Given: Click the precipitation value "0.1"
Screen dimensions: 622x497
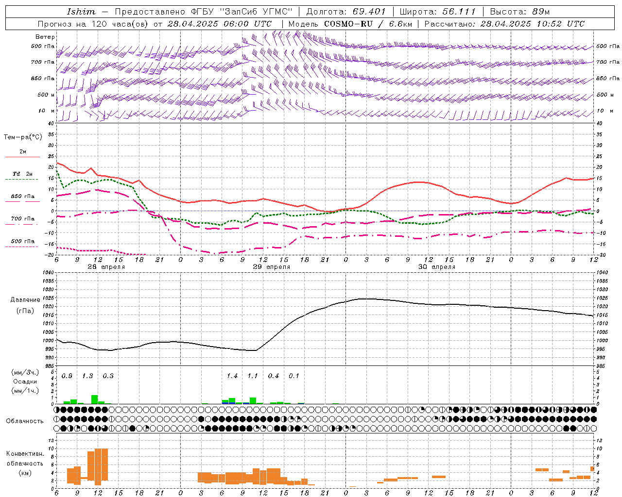Looking at the screenshot, I should [294, 376].
